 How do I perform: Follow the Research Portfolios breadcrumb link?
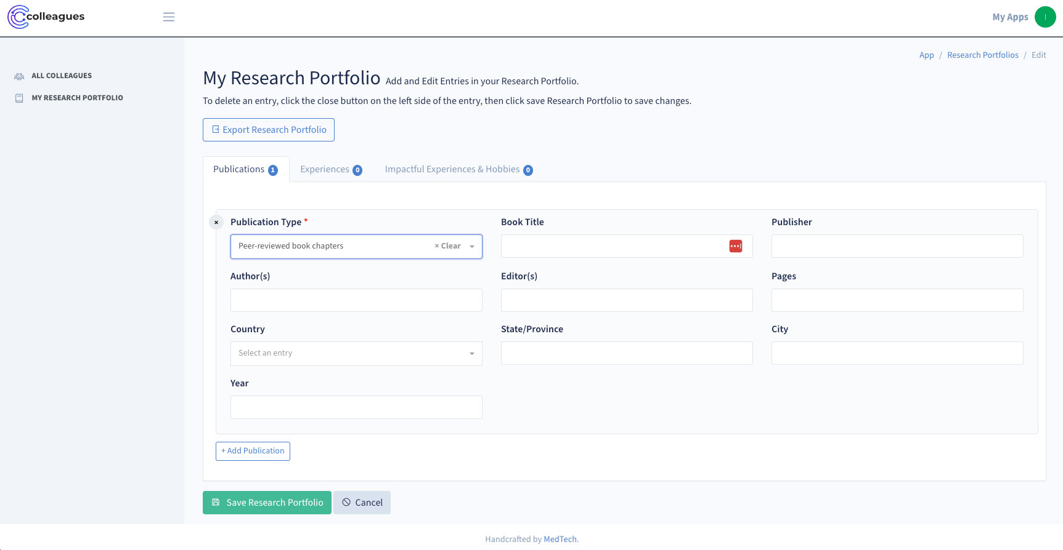pos(983,55)
